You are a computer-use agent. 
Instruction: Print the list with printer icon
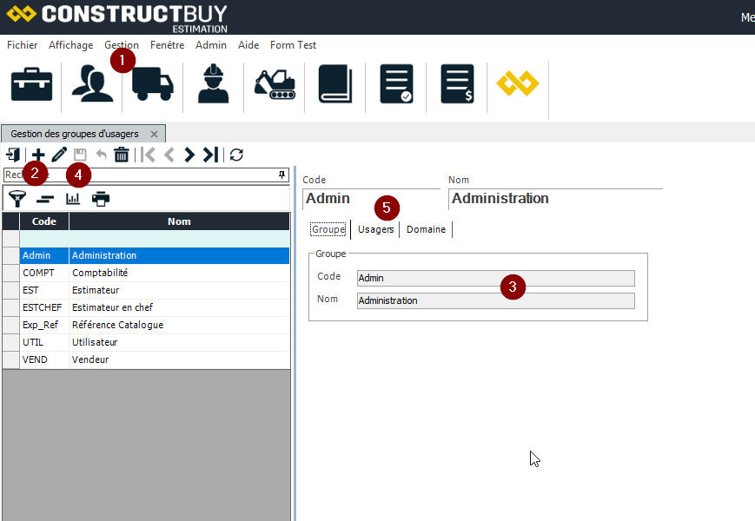click(x=102, y=199)
